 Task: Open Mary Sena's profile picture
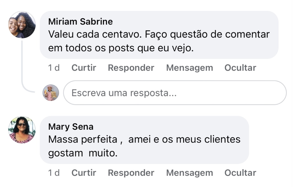click(x=22, y=130)
